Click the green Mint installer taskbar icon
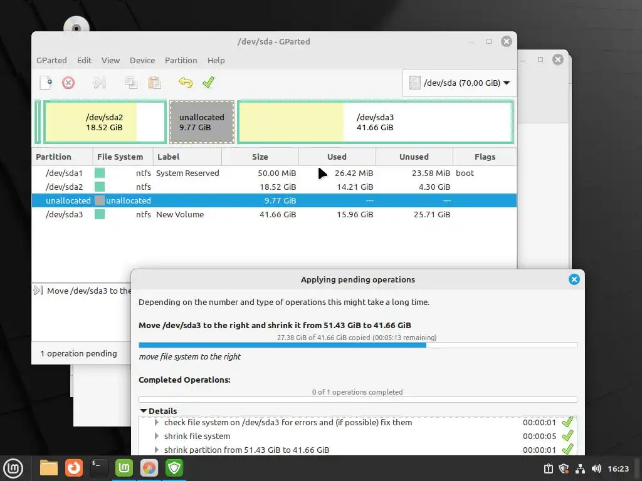 point(124,468)
